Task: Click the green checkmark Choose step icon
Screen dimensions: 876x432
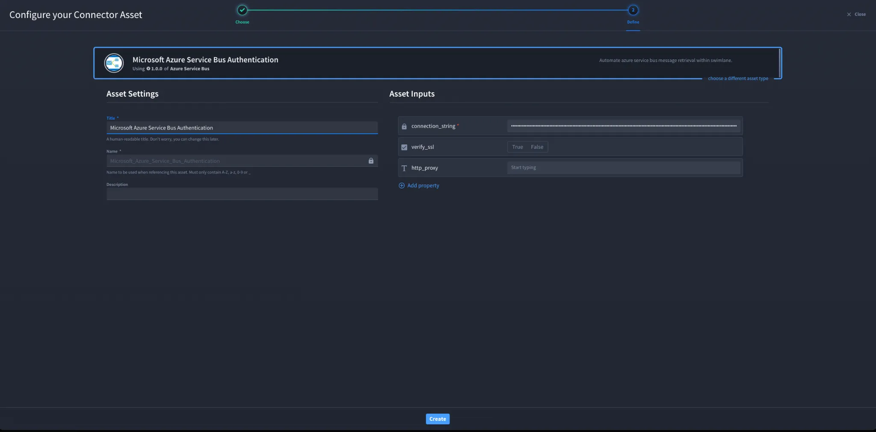Action: [x=242, y=10]
